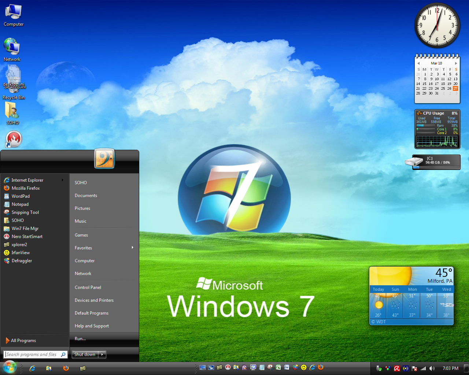Click the analog clock gadget

click(437, 25)
